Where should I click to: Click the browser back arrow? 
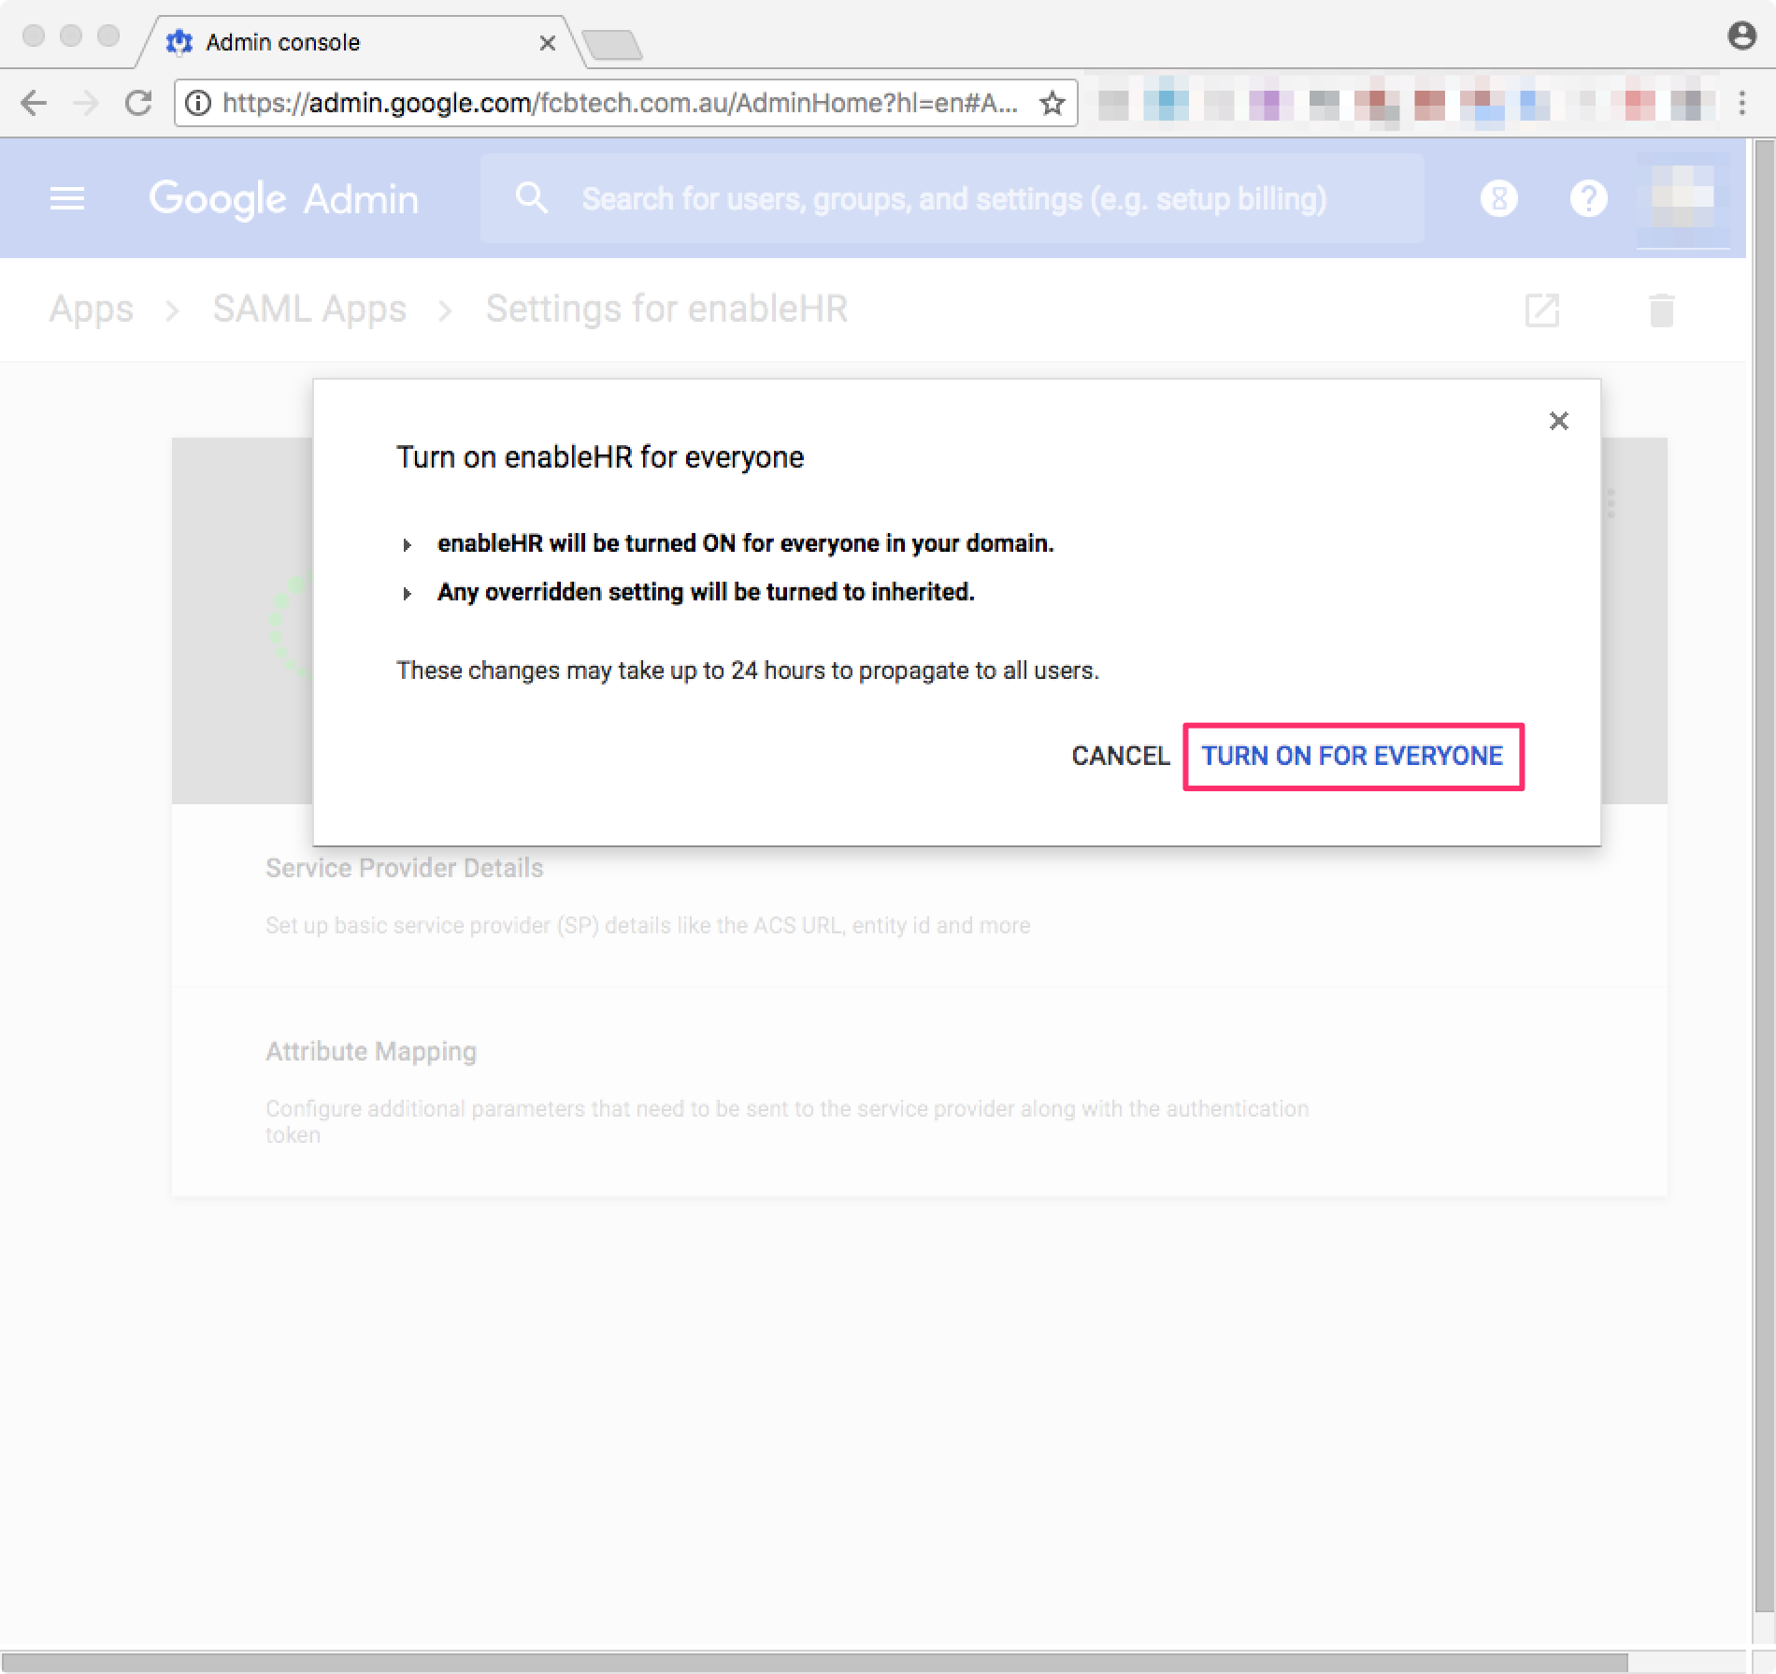tap(34, 103)
